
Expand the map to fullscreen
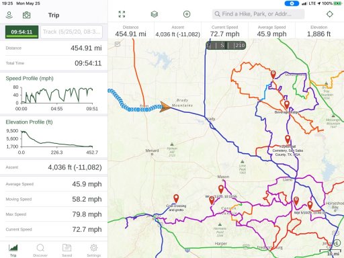[122, 14]
